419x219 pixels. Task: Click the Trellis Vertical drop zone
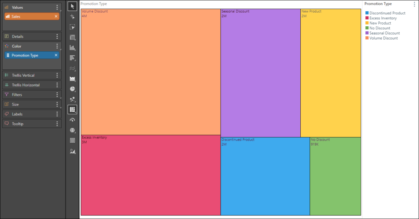tap(26, 75)
